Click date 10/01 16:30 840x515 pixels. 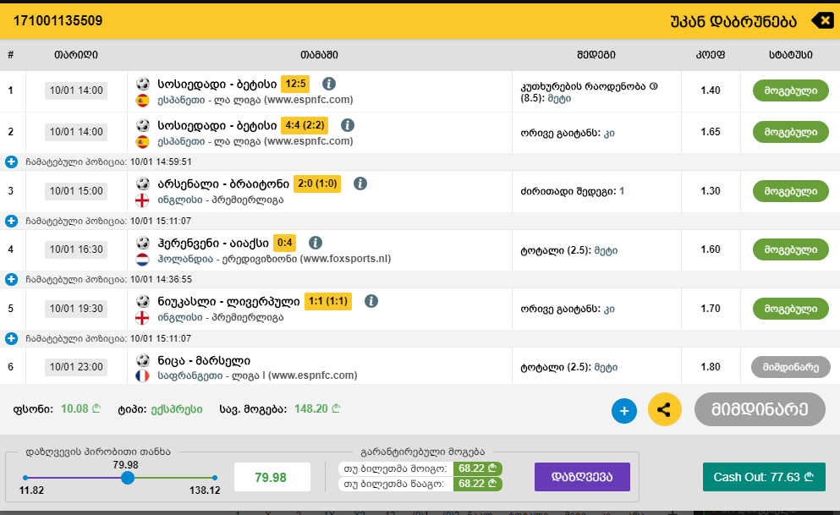tap(76, 249)
